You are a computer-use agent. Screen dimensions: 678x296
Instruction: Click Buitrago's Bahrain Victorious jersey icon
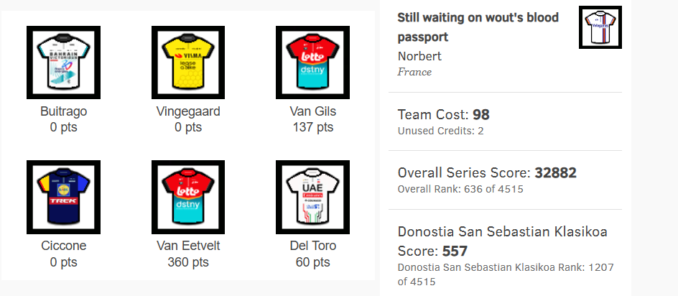[x=63, y=63]
